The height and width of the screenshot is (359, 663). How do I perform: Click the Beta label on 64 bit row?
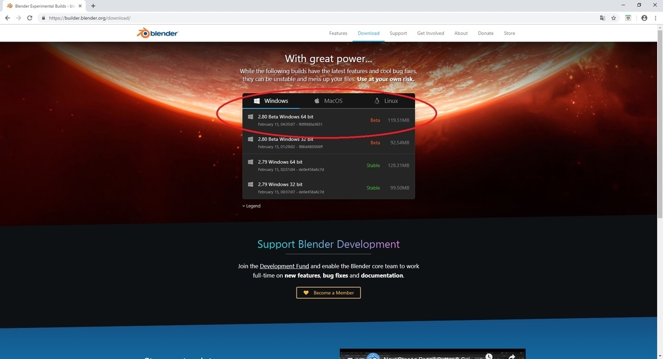375,120
